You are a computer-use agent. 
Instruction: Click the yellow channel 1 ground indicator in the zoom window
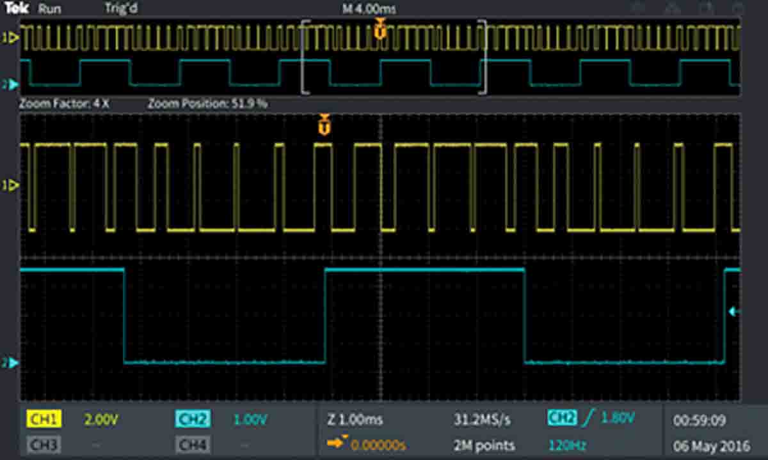pyautogui.click(x=12, y=185)
